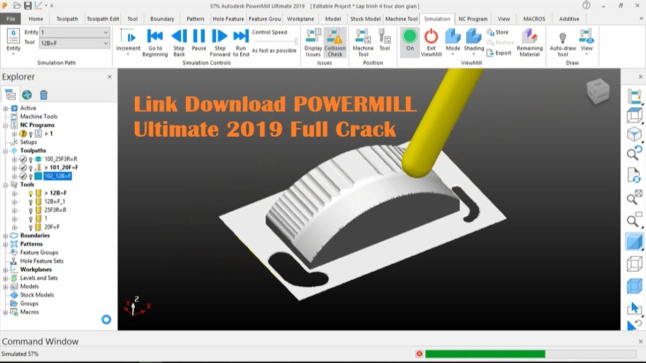
Task: Click the zoom to fit magnifier icon
Action: [x=634, y=197]
